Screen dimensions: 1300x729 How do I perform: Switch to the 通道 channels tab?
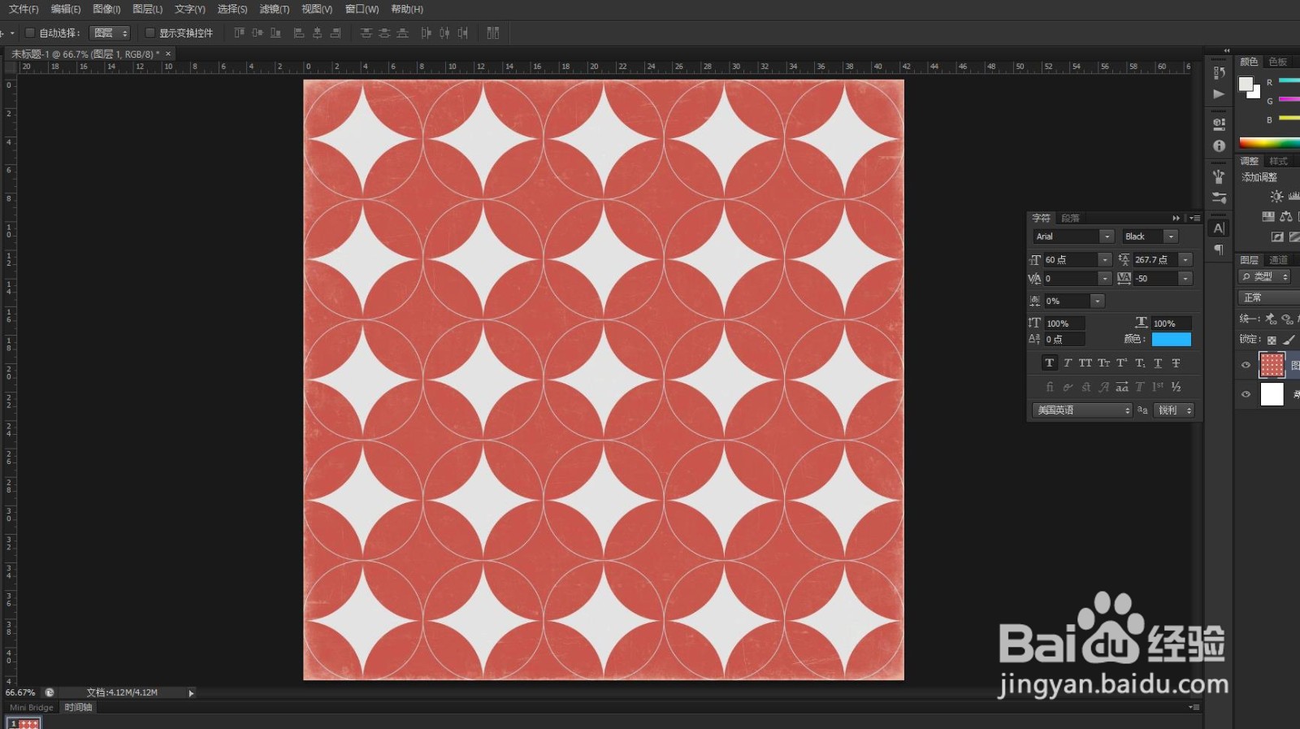(x=1279, y=260)
